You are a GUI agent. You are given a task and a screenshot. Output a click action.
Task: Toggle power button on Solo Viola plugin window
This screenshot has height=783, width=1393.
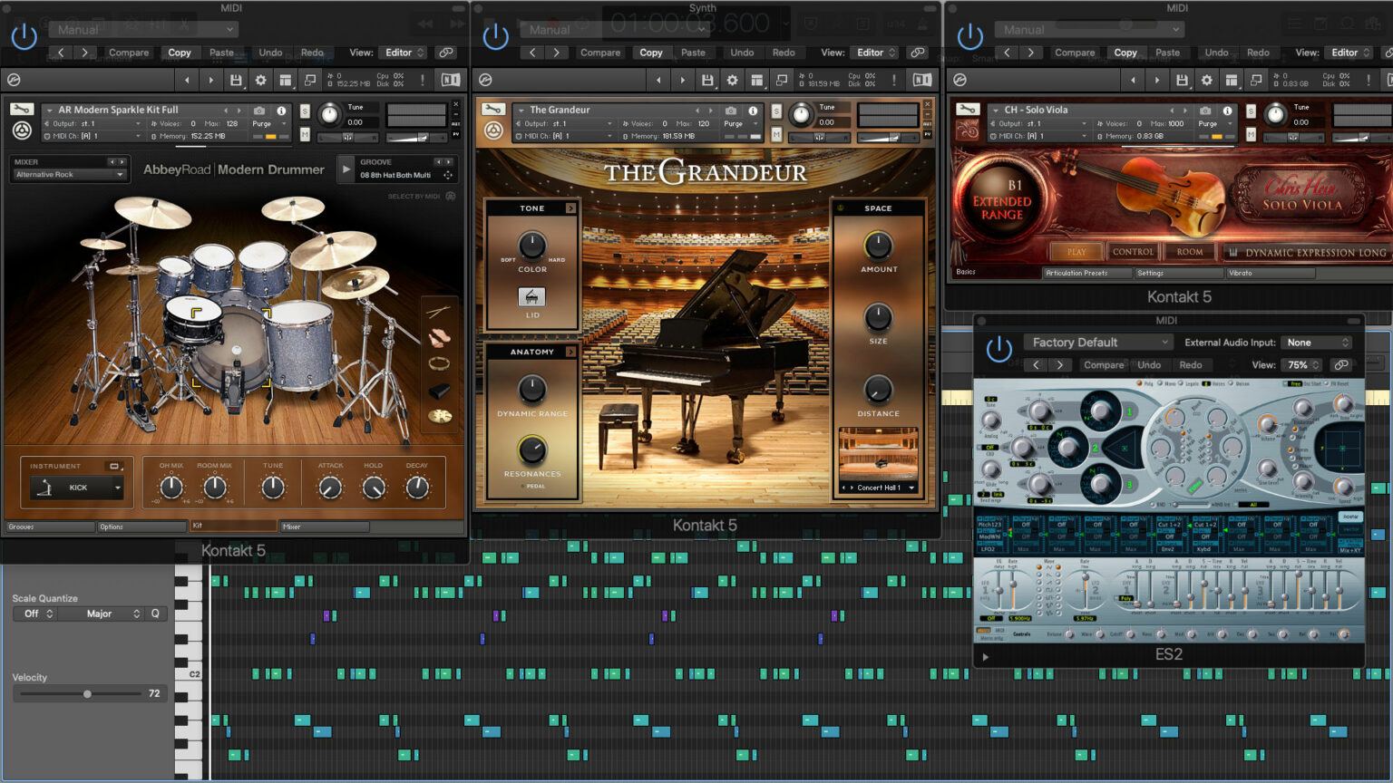[x=969, y=36]
